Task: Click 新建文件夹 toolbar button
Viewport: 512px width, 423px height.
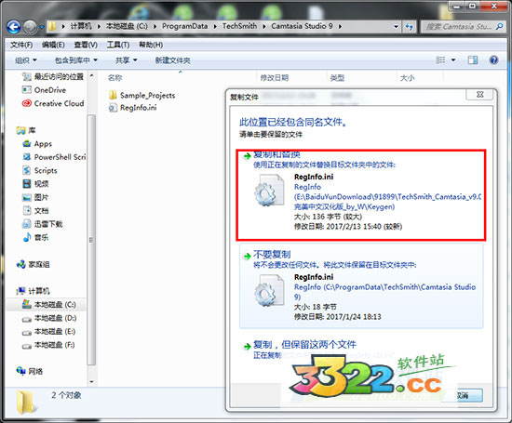Action: click(x=172, y=60)
